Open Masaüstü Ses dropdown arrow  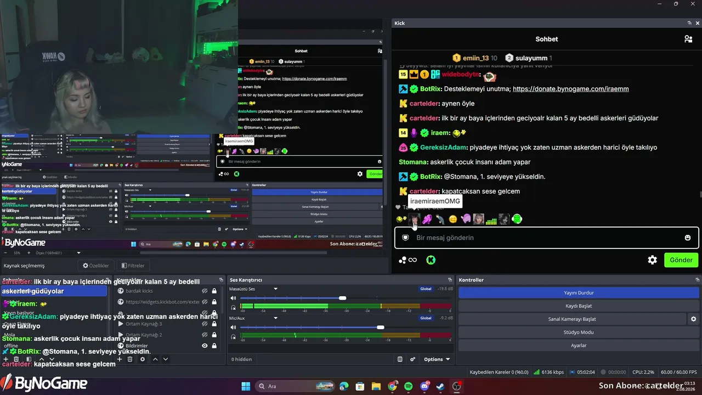point(276,289)
